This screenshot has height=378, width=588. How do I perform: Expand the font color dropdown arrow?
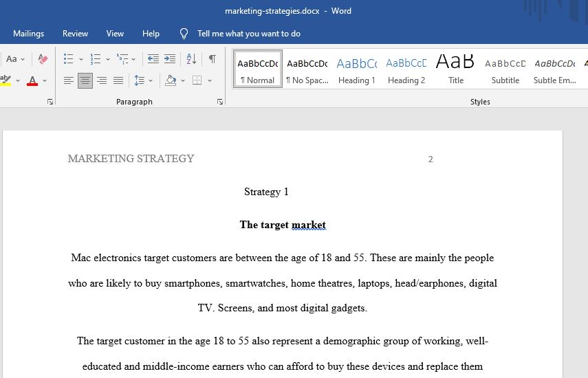pyautogui.click(x=45, y=80)
